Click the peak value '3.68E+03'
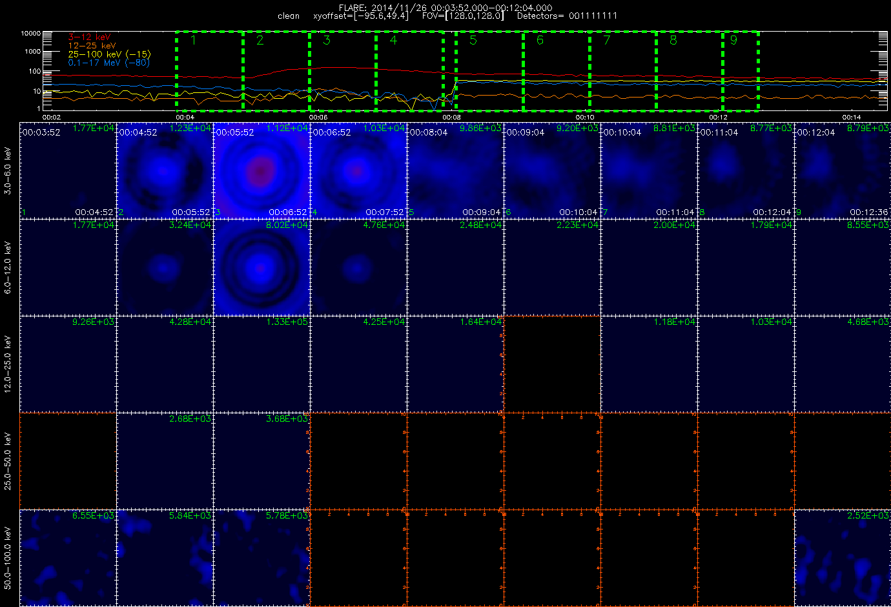This screenshot has width=891, height=607. pyautogui.click(x=287, y=419)
